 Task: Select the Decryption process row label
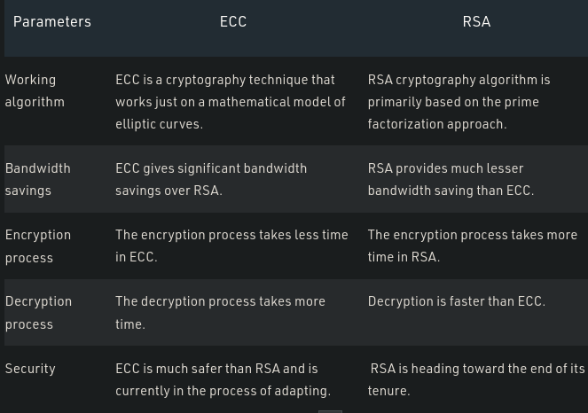pyautogui.click(x=38, y=313)
